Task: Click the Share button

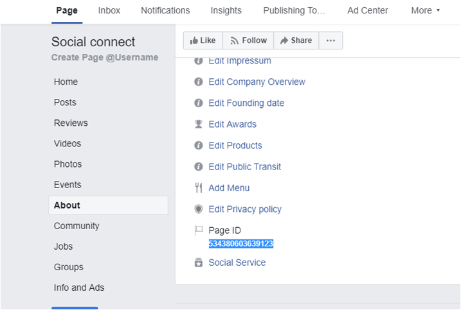Action: [296, 40]
